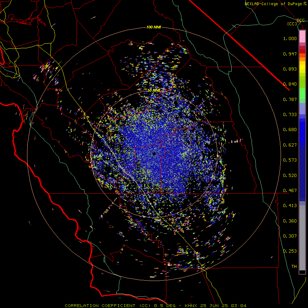308x308 pixels.
Task: Click the black radar site dot
Action: click(154, 154)
